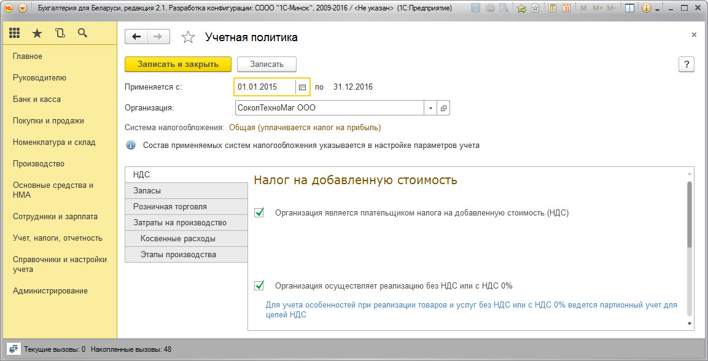Toggle sales without VAT or 0% checkbox

point(259,285)
